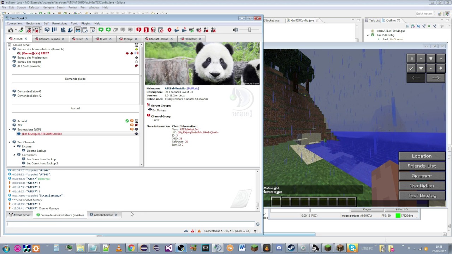The width and height of the screenshot is (452, 254).
Task: Collapse Bureau des Administrateurs channel
Action: [10, 49]
